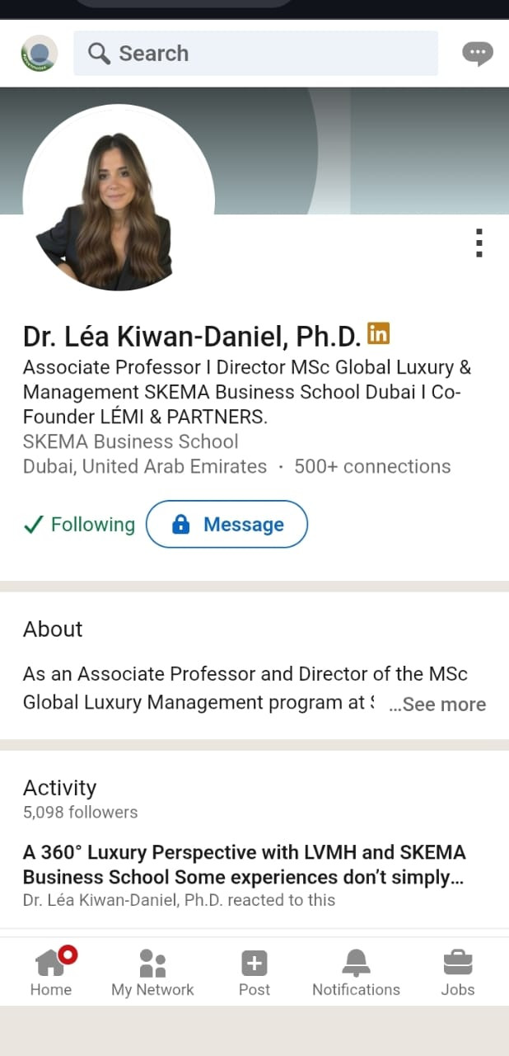Open the three-dot more options menu
The width and height of the screenshot is (509, 1056).
(x=479, y=243)
